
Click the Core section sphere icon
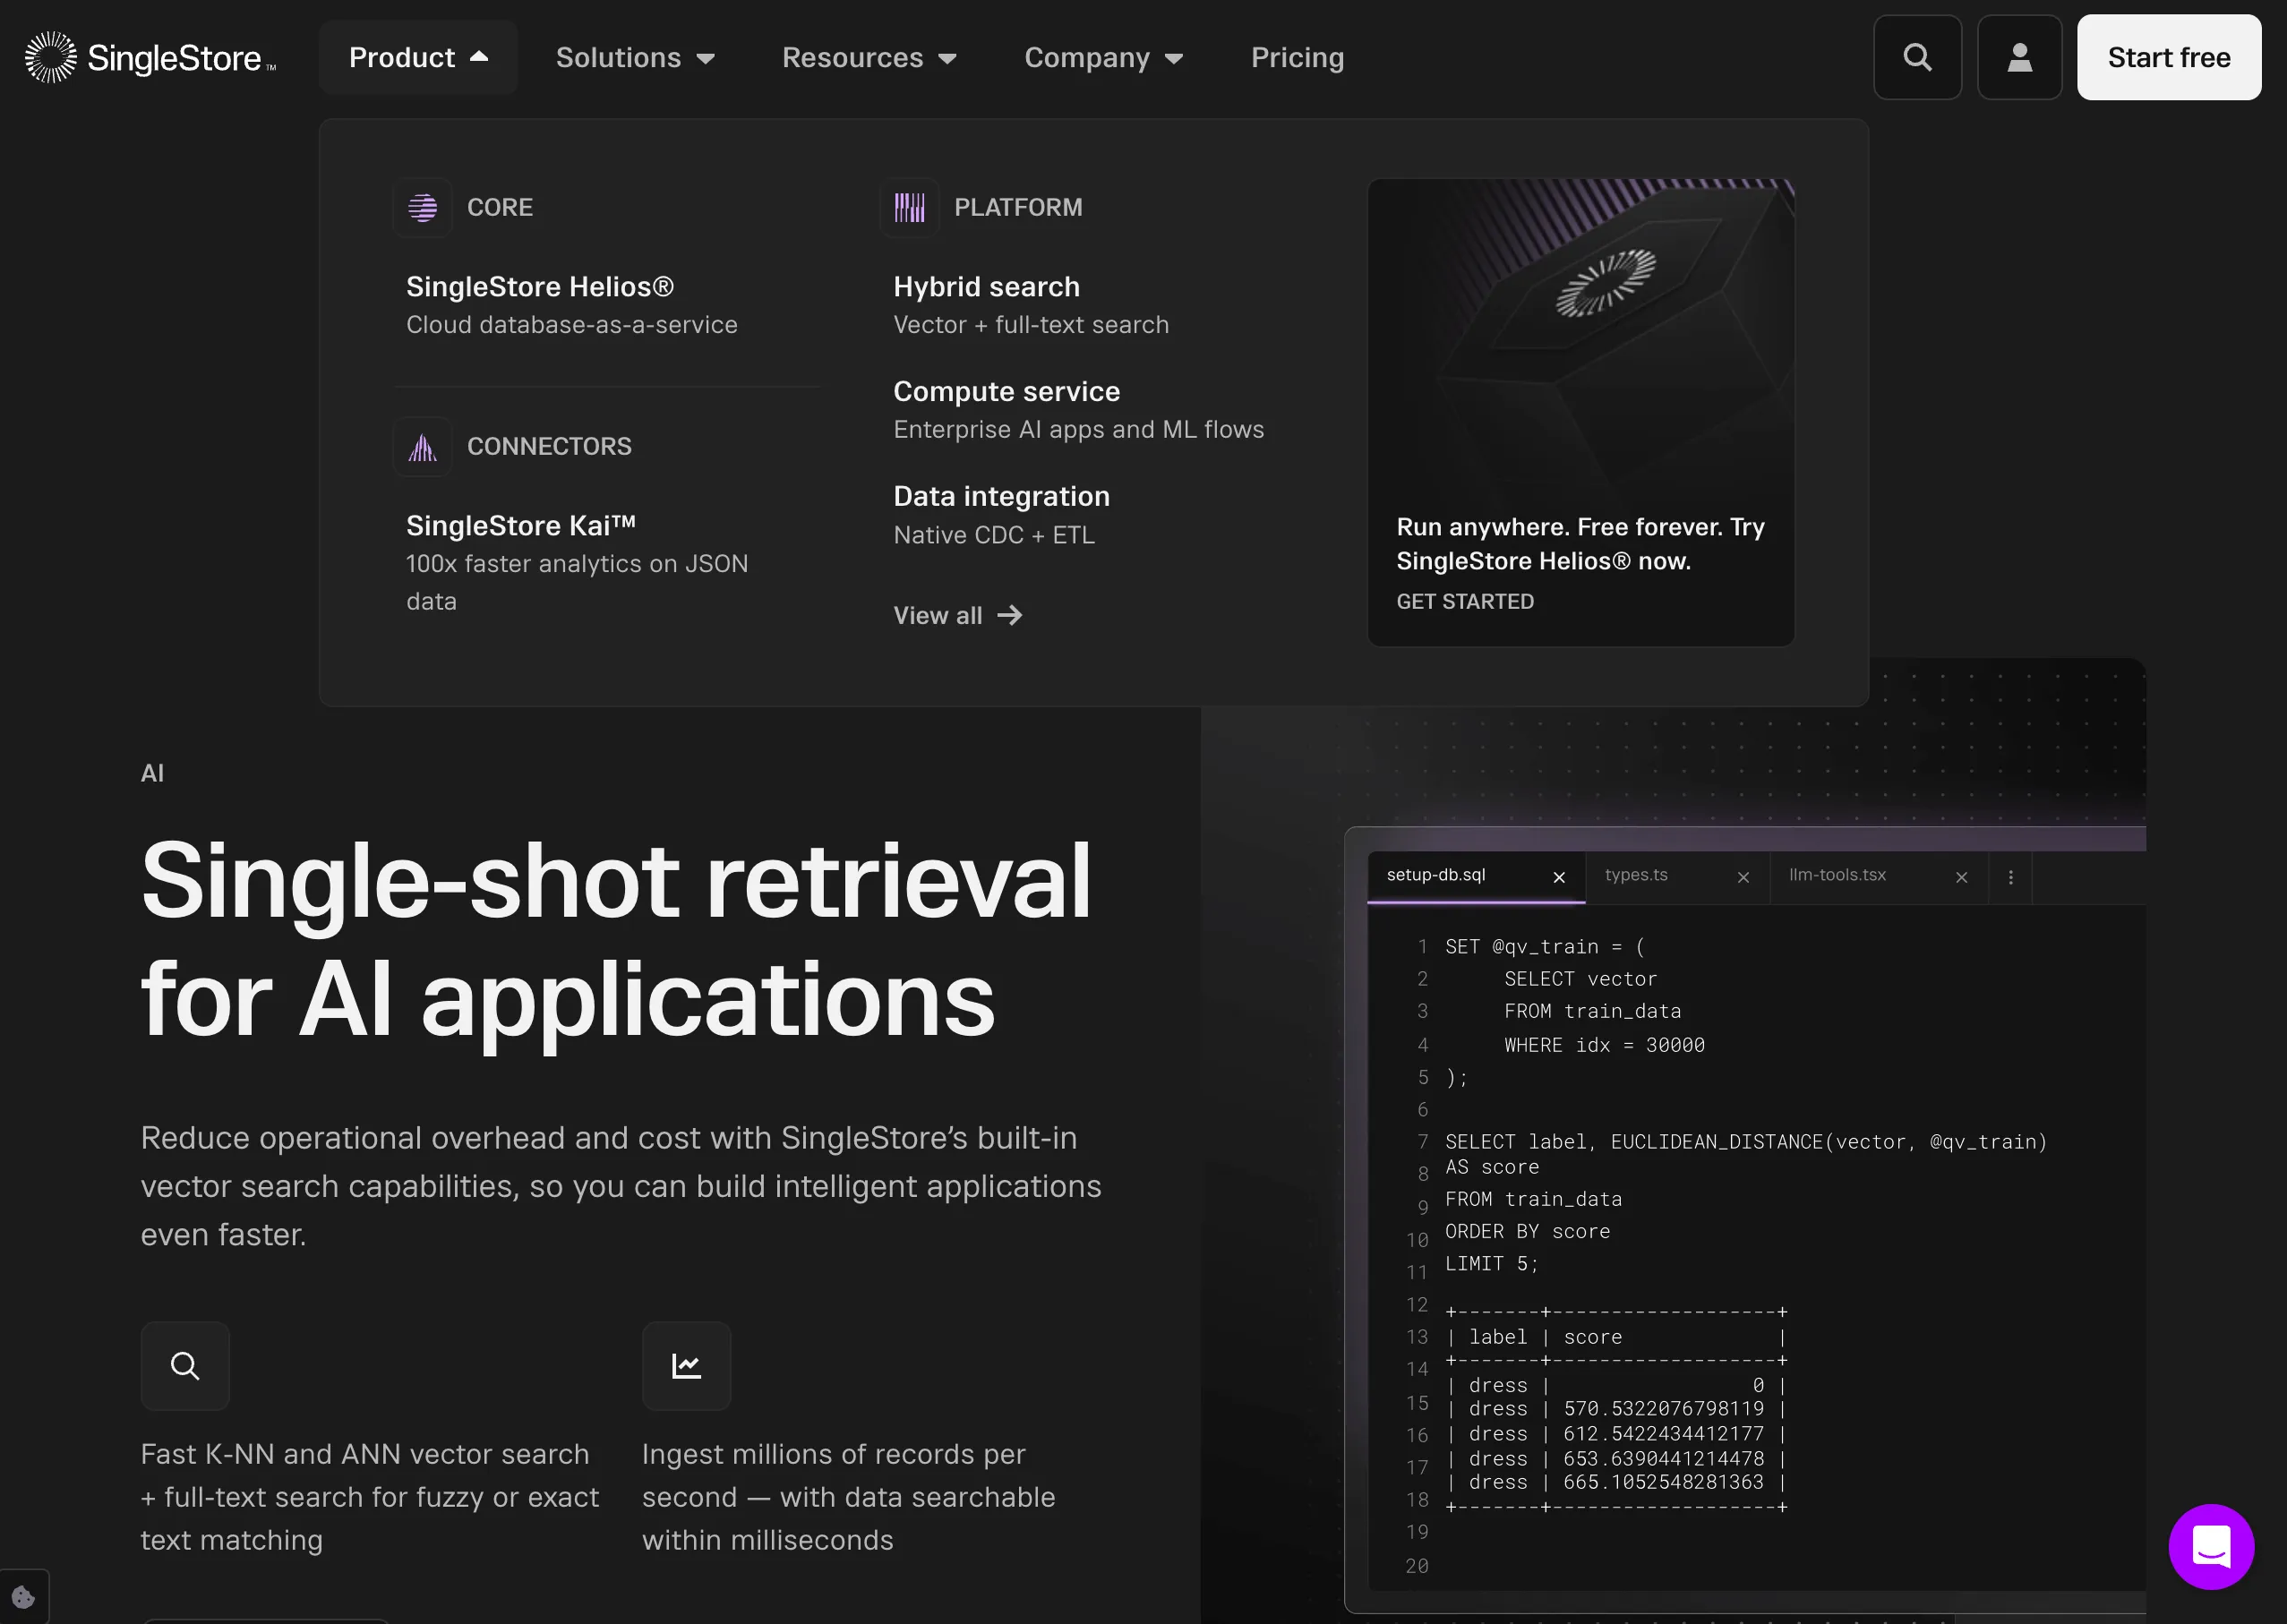point(423,207)
